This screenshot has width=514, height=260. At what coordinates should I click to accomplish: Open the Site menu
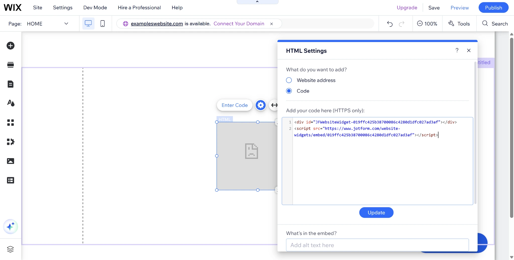click(x=38, y=8)
